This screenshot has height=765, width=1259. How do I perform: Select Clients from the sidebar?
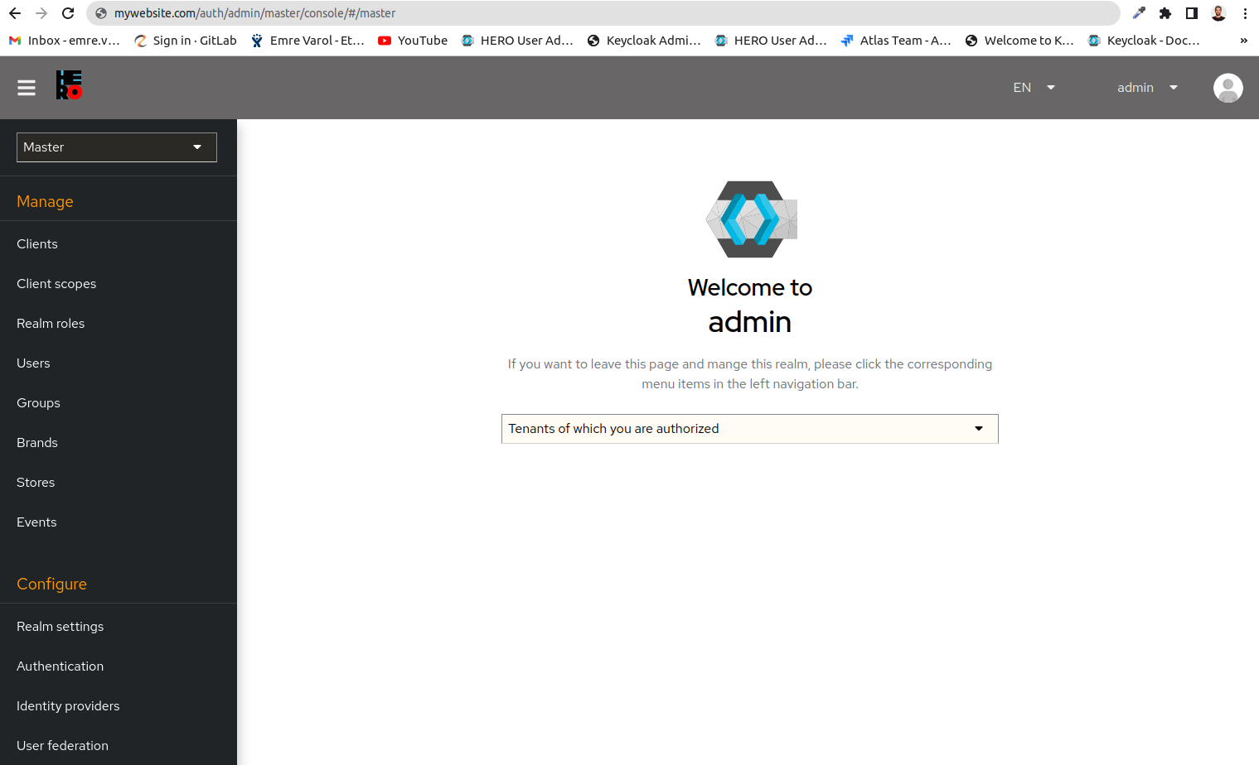[36, 243]
